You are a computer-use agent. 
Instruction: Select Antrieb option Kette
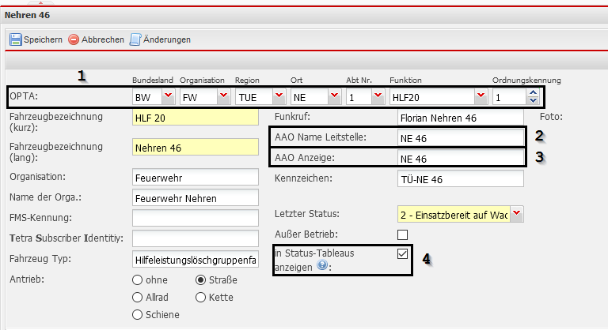point(200,297)
